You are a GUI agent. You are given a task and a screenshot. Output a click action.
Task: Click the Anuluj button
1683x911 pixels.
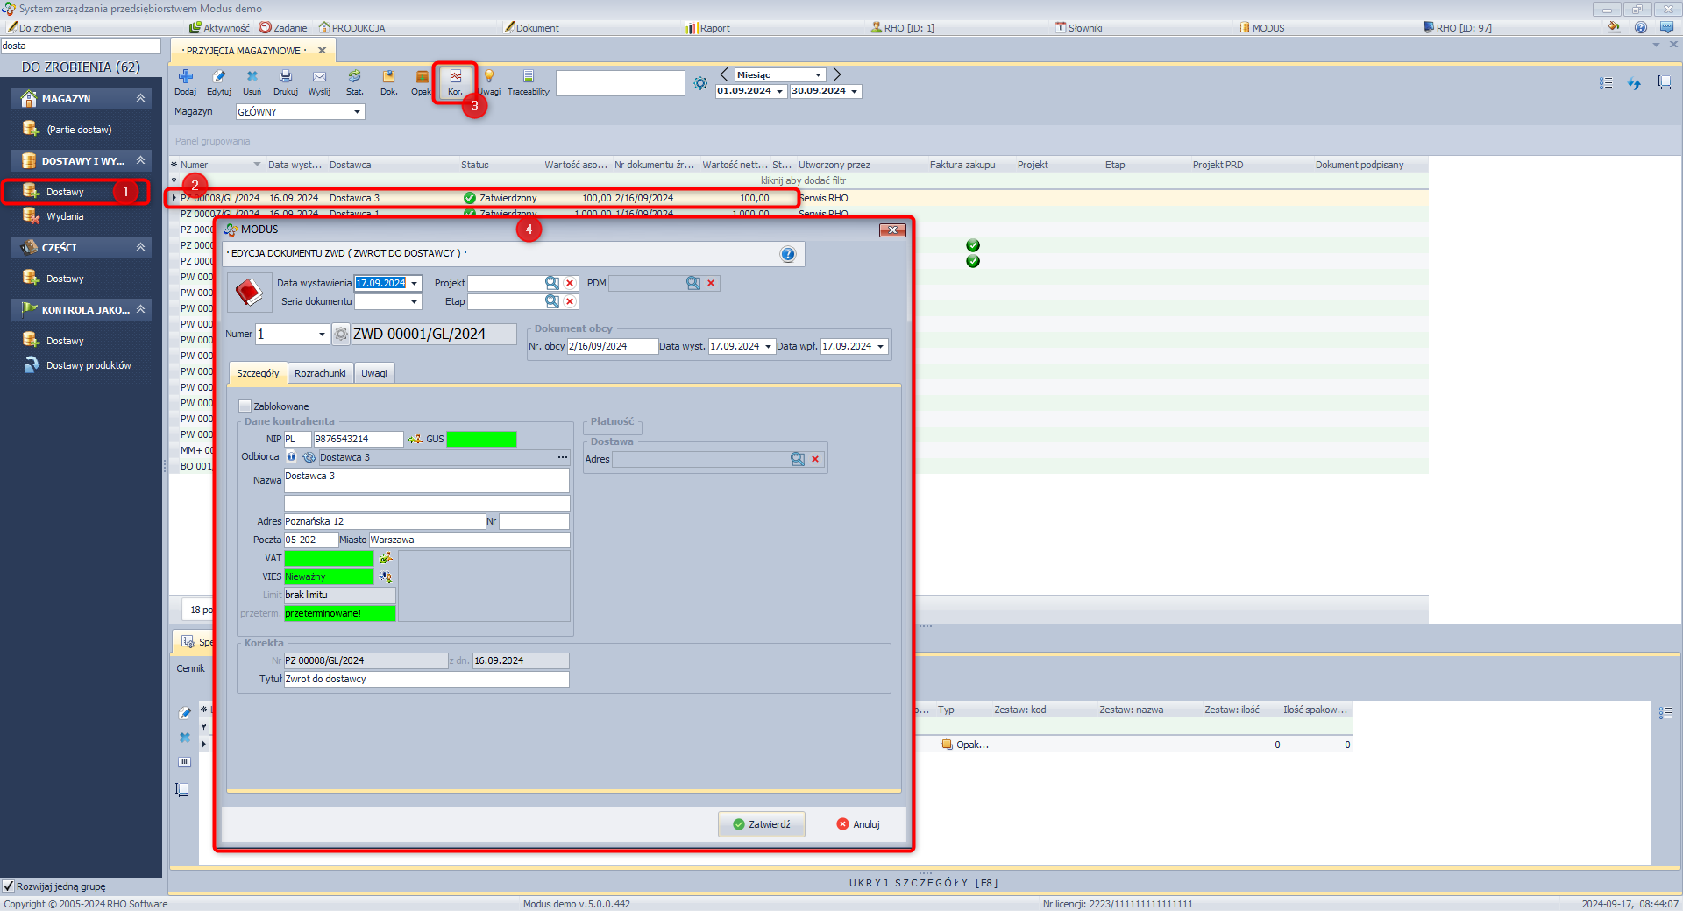858,824
